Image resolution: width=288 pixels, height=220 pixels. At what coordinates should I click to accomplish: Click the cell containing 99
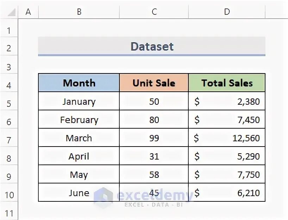154,138
